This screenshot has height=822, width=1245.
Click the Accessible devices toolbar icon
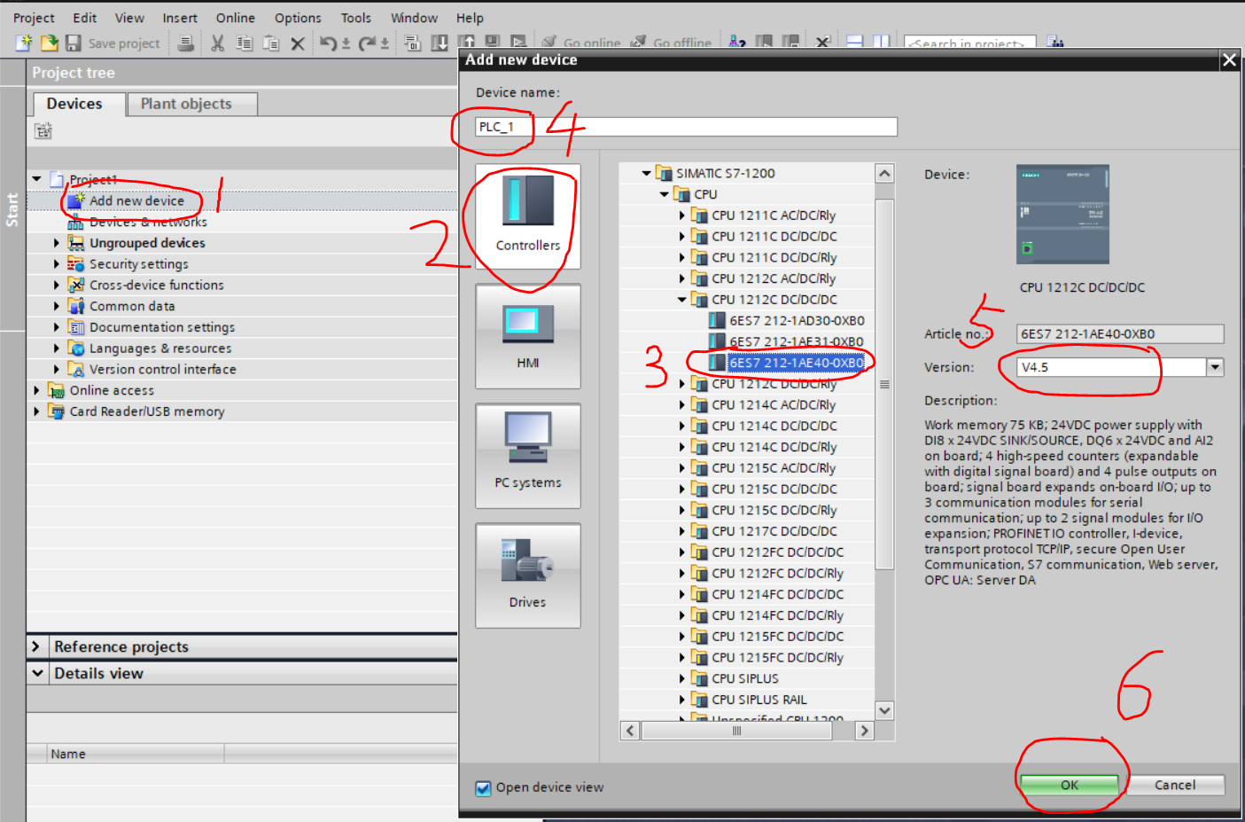pos(737,43)
